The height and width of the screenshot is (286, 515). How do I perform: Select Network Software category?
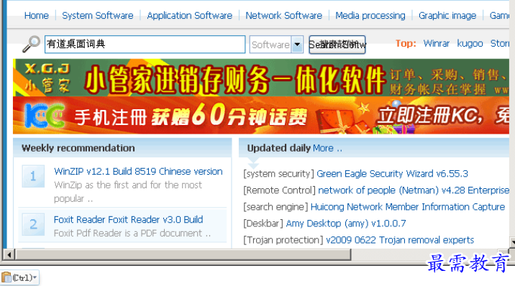(284, 15)
